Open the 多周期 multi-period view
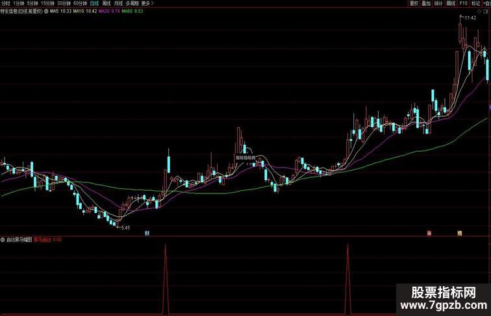The width and height of the screenshot is (491, 316). click(x=132, y=3)
